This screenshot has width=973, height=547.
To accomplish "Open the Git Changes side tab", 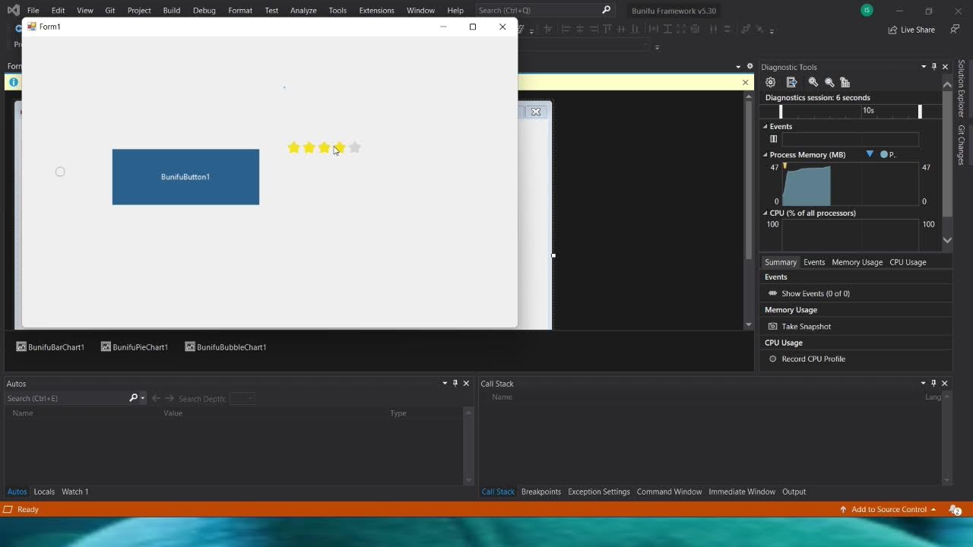I will (961, 144).
